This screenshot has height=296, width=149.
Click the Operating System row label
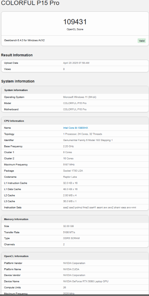14,97
